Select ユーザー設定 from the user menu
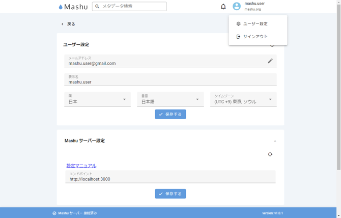Viewport: 341px width, 218px height. pos(255,24)
